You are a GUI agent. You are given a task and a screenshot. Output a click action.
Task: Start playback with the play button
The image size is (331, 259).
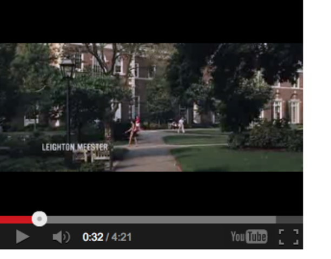[x=23, y=237]
